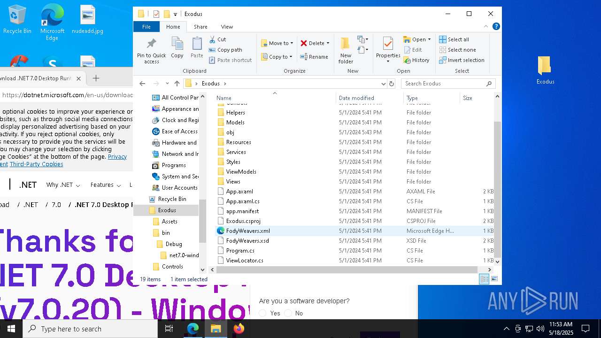Open the Move to dropdown
This screenshot has height=338, width=601.
(x=277, y=43)
